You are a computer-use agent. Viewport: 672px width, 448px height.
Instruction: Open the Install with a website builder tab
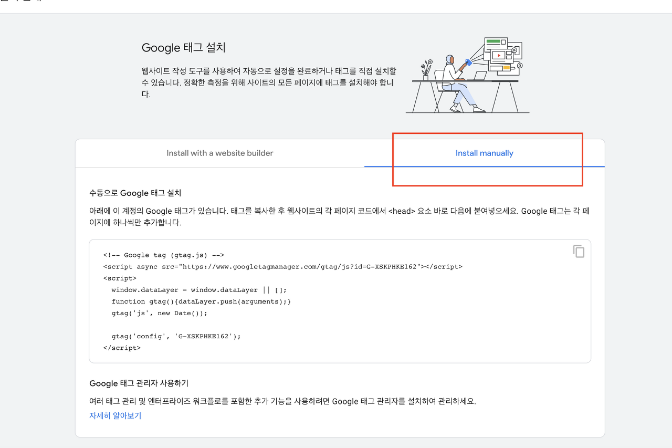220,153
